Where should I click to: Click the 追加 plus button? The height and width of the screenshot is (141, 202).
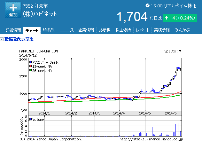pos(13,10)
